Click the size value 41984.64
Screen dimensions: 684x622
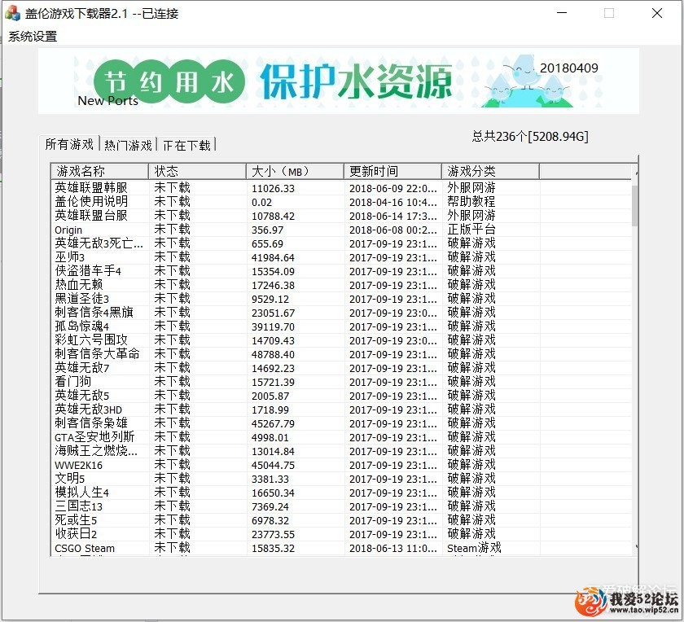click(273, 258)
